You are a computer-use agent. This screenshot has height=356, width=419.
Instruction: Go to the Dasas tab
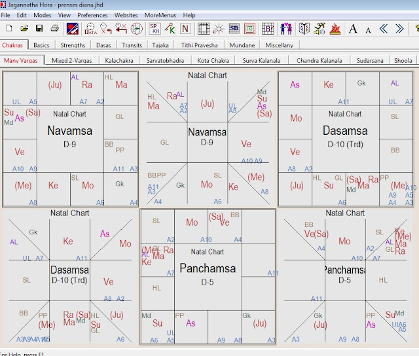coord(103,45)
